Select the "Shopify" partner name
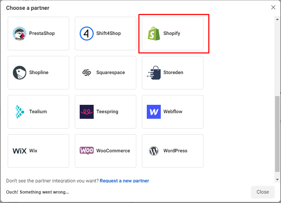Screen dimensions: 281x203 coord(172,33)
